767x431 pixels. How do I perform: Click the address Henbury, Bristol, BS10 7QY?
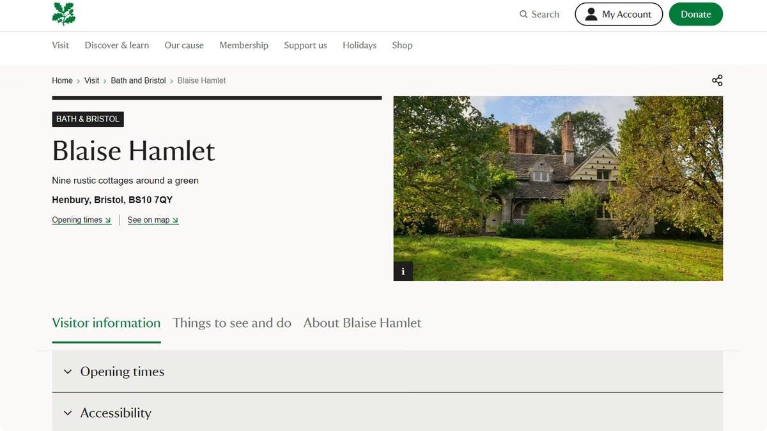point(112,200)
